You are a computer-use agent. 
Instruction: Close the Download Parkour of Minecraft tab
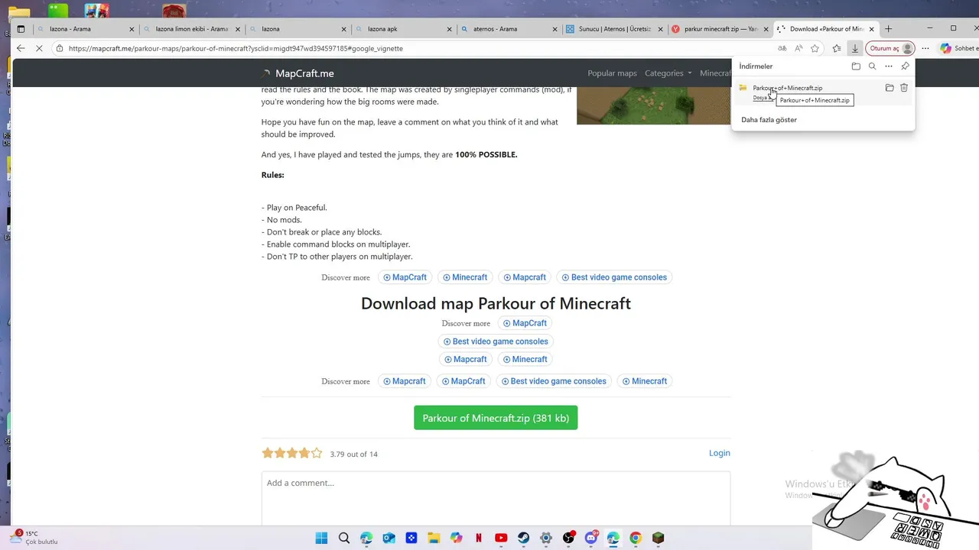point(871,29)
